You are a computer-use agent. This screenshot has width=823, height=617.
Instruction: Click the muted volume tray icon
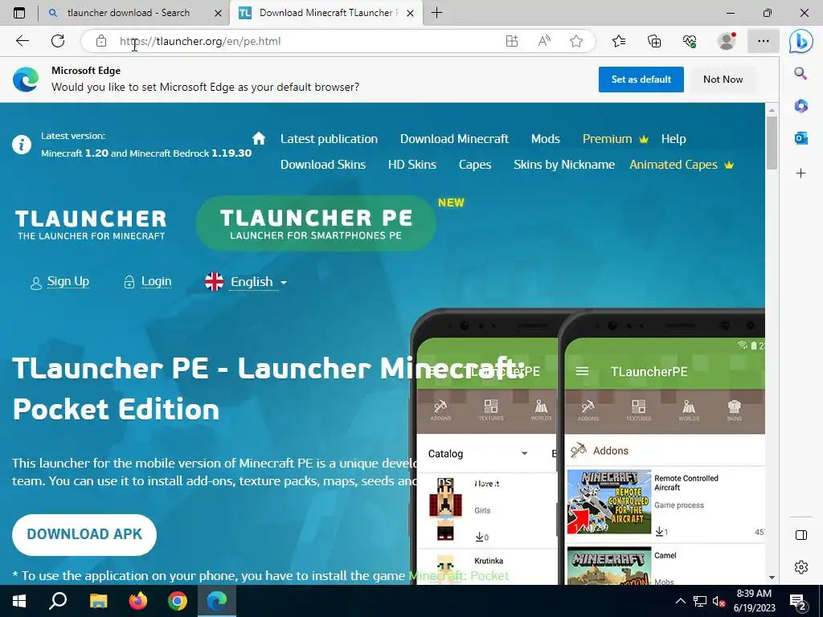[x=719, y=601]
